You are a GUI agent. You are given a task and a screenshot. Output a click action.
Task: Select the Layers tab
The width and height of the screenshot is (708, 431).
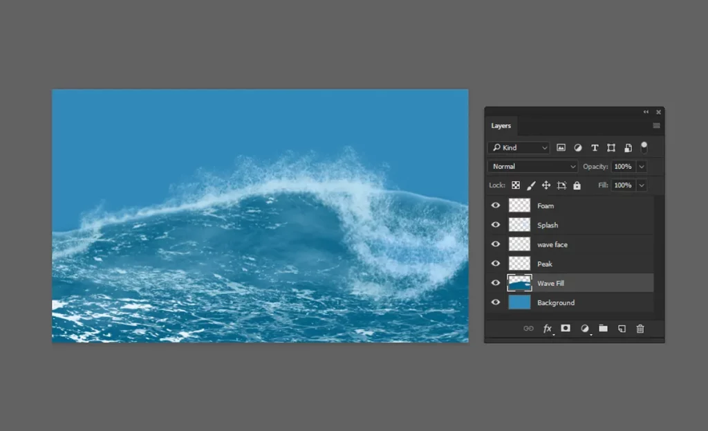tap(501, 125)
